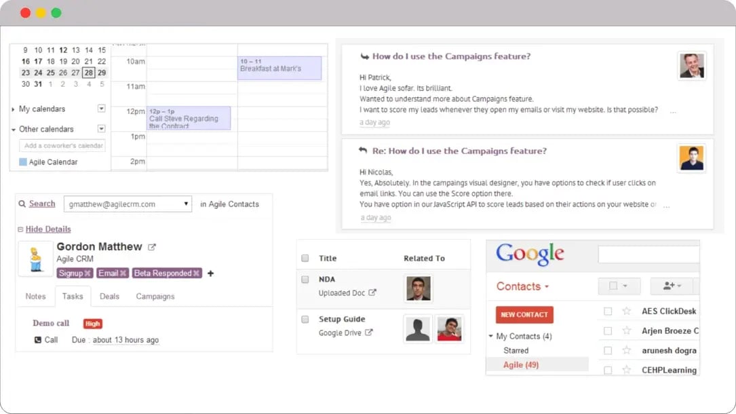Check the NDA document checkbox

click(305, 280)
